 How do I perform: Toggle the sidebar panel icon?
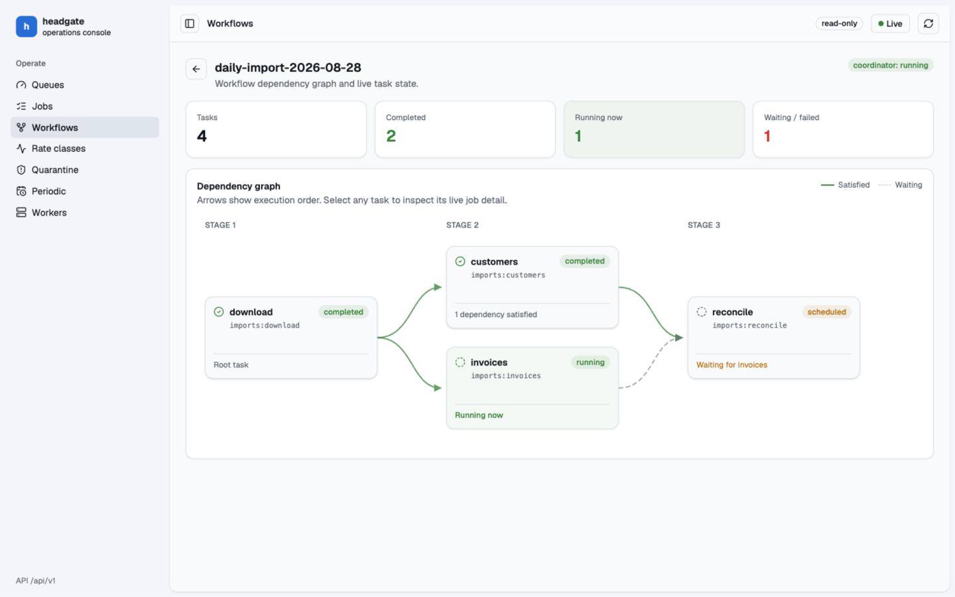(190, 24)
